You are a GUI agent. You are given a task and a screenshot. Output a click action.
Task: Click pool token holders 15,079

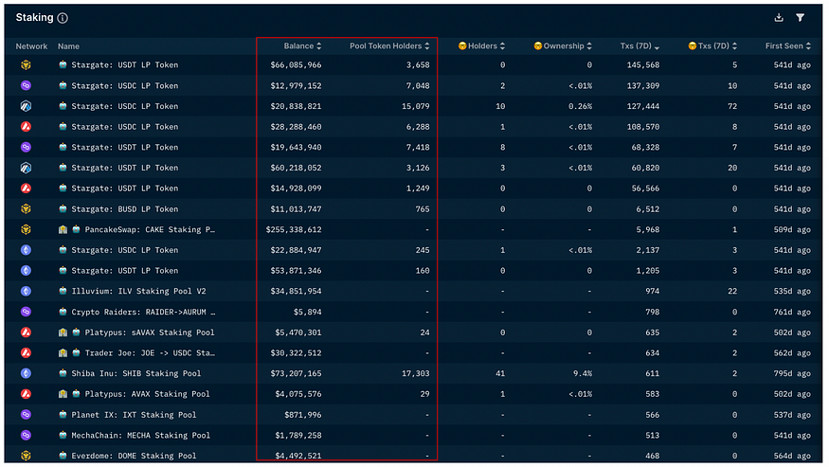(416, 106)
